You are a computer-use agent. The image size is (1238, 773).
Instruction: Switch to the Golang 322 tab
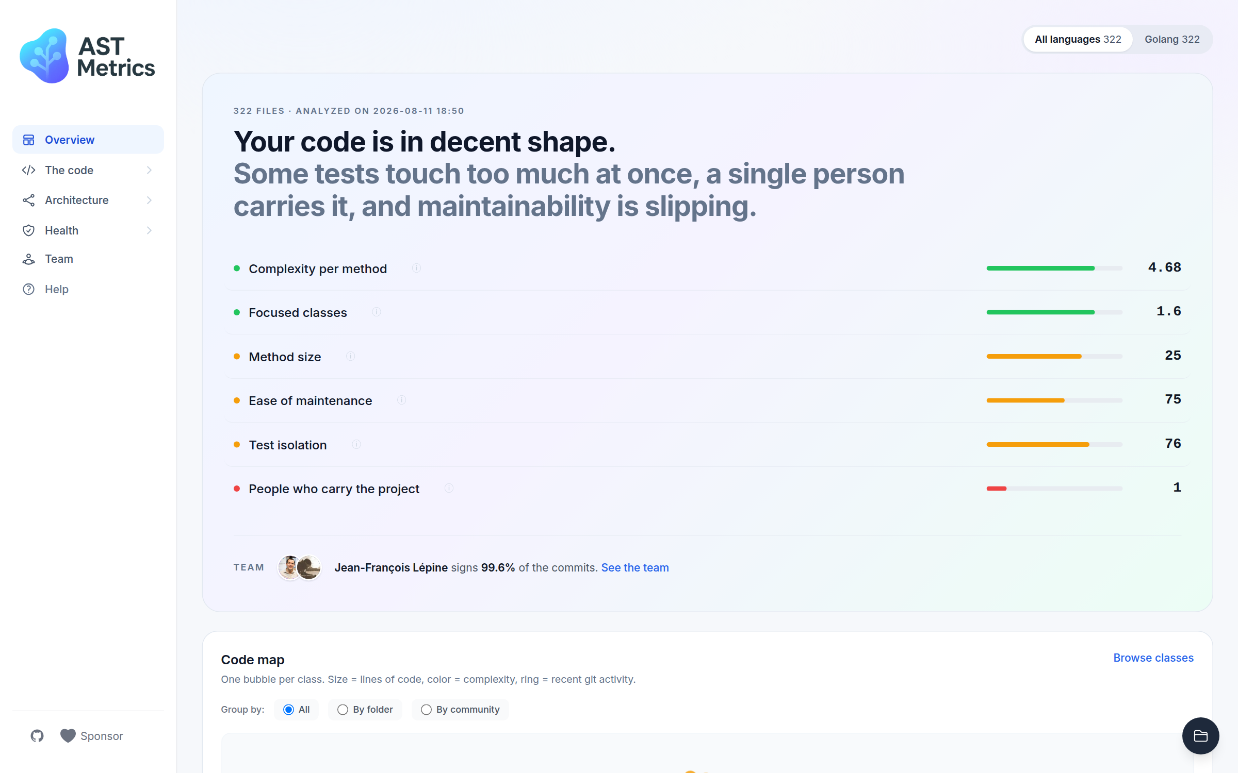pyautogui.click(x=1172, y=39)
